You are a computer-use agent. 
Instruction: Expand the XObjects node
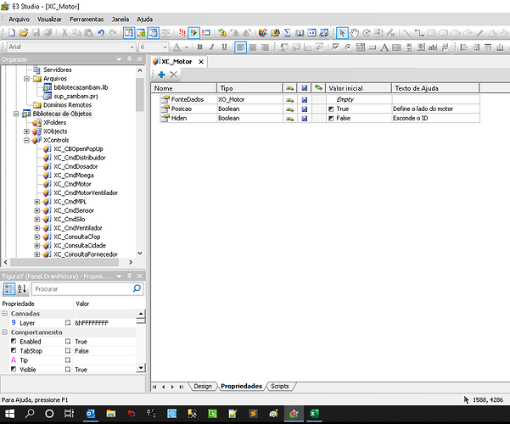click(26, 131)
